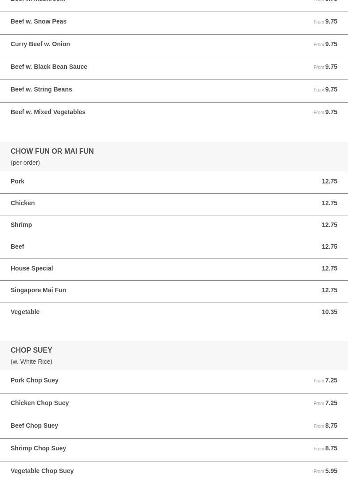The image size is (348, 501).
Task: Open Vegetable Chop Suey item
Action: pos(42,471)
